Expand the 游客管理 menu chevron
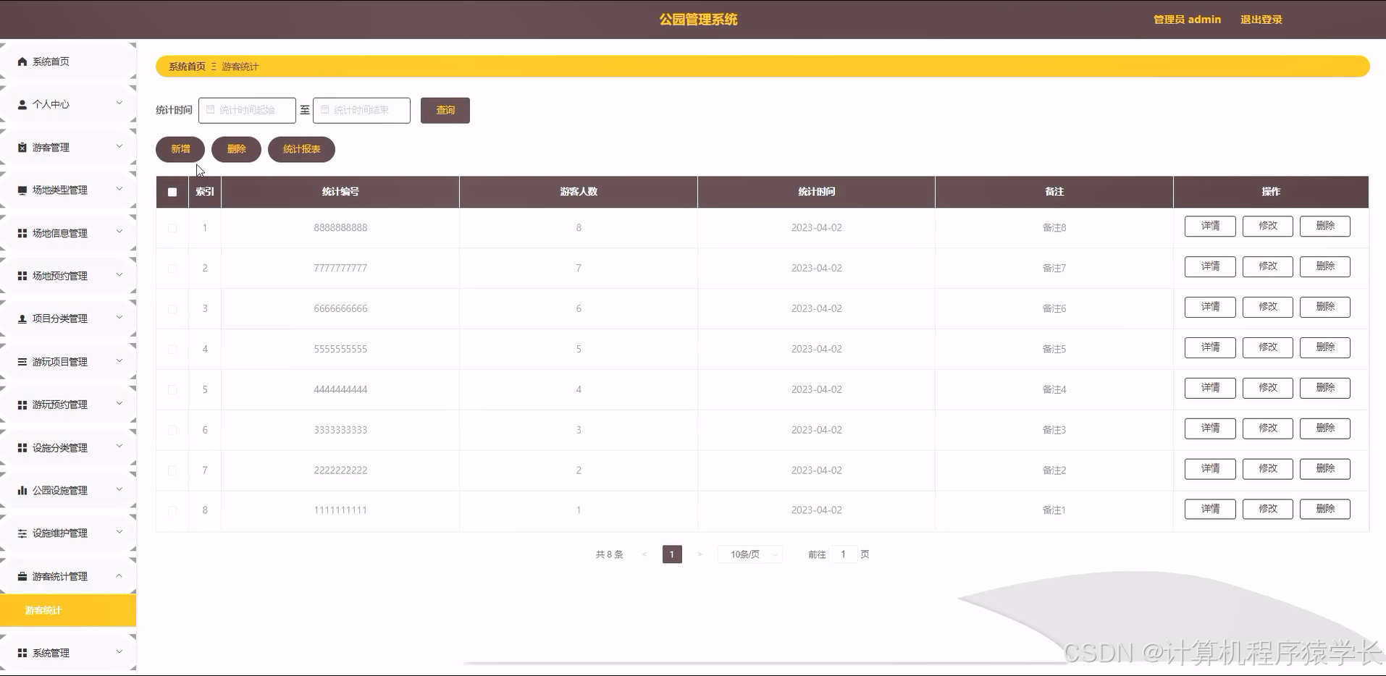This screenshot has width=1386, height=676. pyautogui.click(x=119, y=146)
